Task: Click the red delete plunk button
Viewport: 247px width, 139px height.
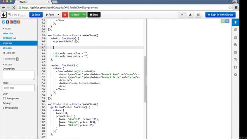Action: point(65,15)
